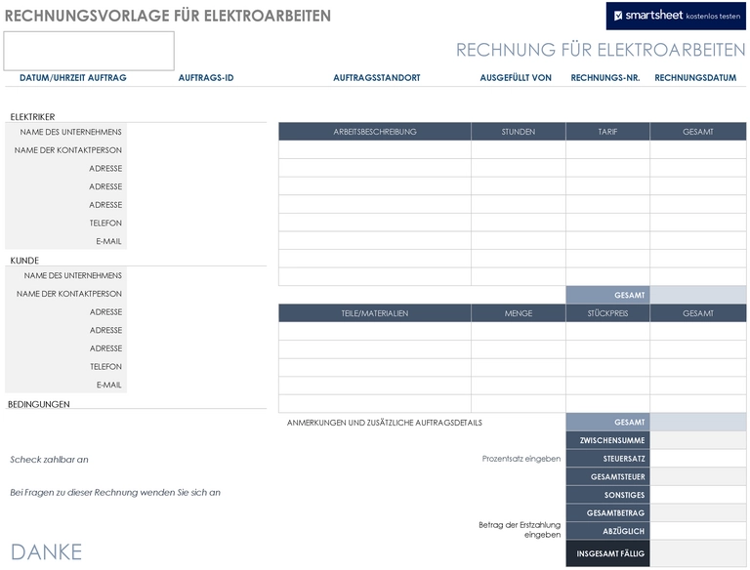
Task: Click the TARIF column header
Action: click(608, 132)
